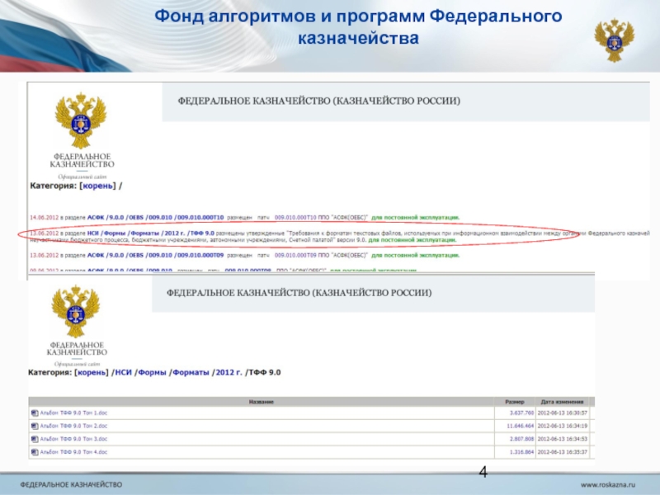This screenshot has height=495, width=660.
Task: Click size value 11.646.464 for Том 2
Action: (x=521, y=426)
